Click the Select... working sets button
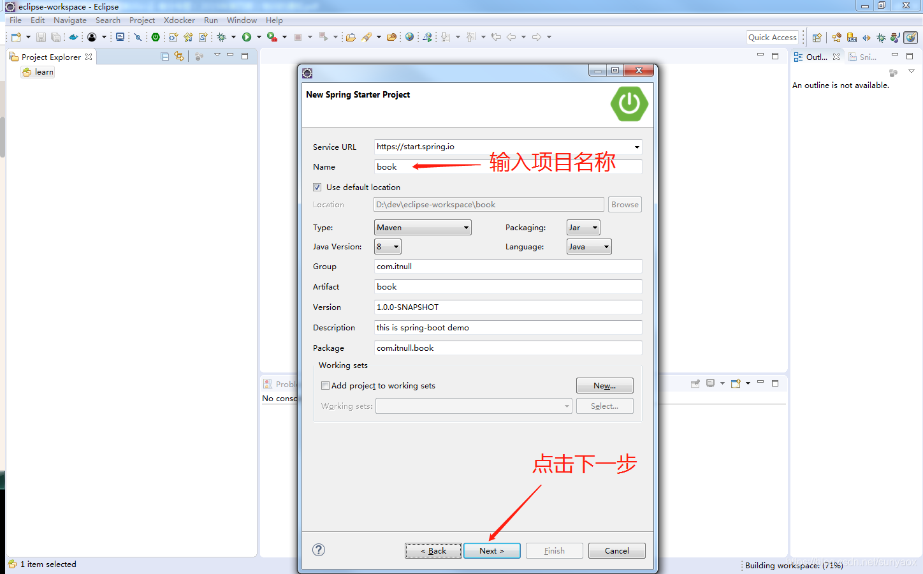 coord(604,406)
